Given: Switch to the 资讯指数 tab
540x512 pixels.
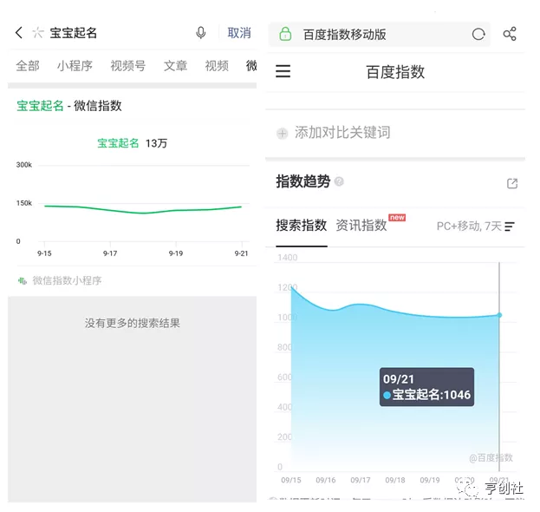Looking at the screenshot, I should click(361, 226).
